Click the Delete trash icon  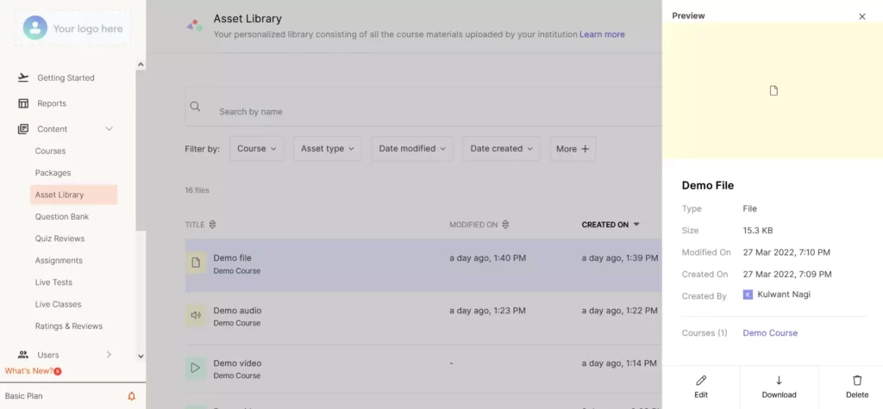[x=857, y=381]
